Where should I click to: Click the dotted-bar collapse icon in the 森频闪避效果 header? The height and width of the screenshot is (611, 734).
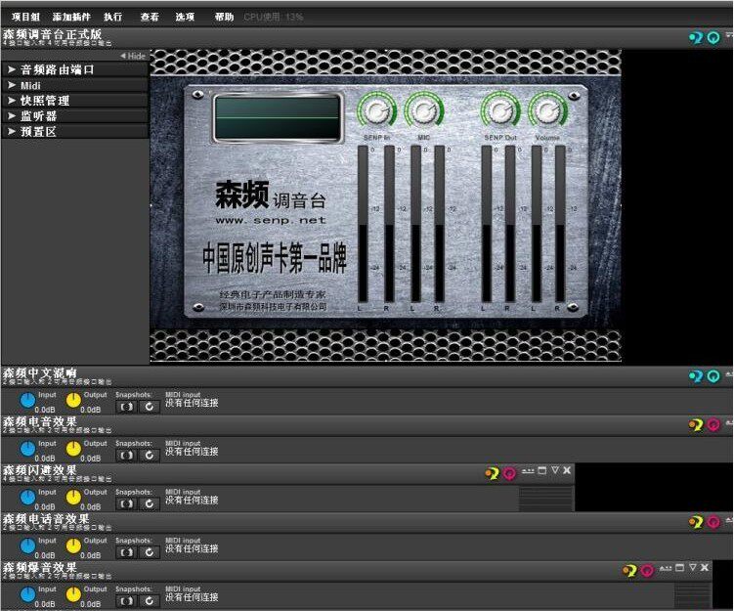(528, 470)
